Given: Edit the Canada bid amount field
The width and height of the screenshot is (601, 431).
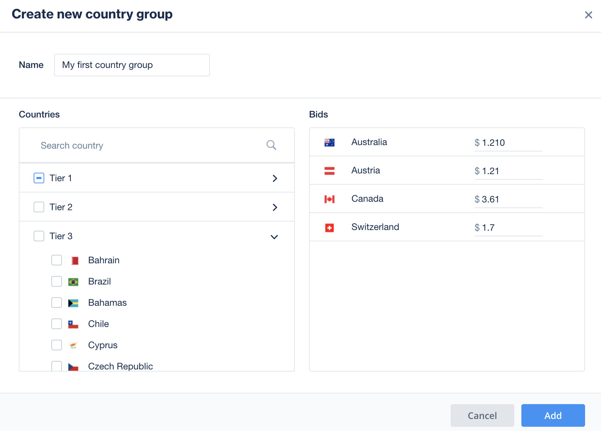Looking at the screenshot, I should tap(508, 199).
